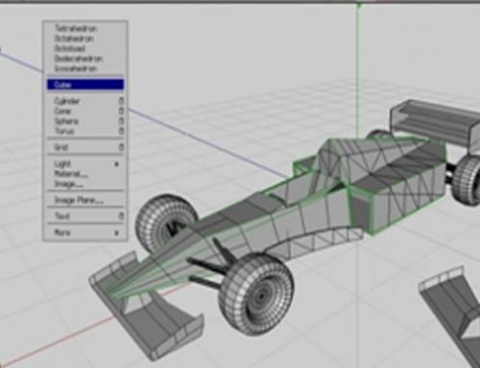The image size is (480, 368).
Task: Select the Octotoad menu entry
Action: (85, 48)
